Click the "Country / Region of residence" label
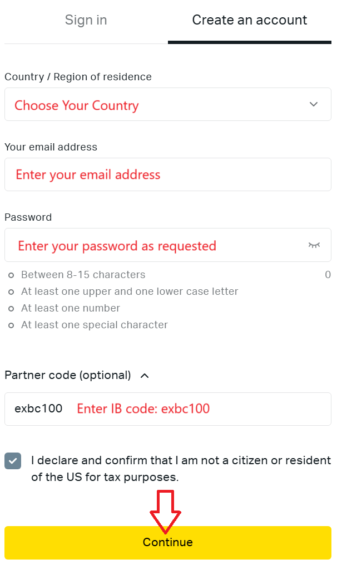Image resolution: width=337 pixels, height=564 pixels. pos(78,77)
